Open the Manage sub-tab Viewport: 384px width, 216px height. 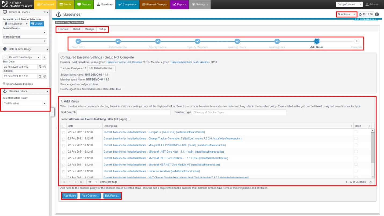pyautogui.click(x=89, y=29)
